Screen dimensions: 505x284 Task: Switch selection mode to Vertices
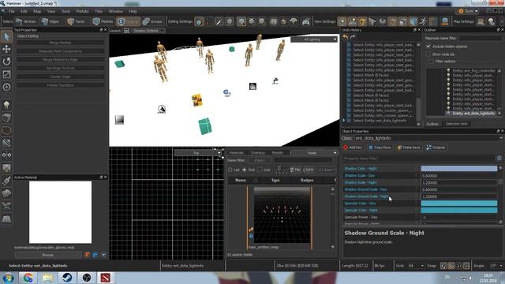(x=26, y=21)
